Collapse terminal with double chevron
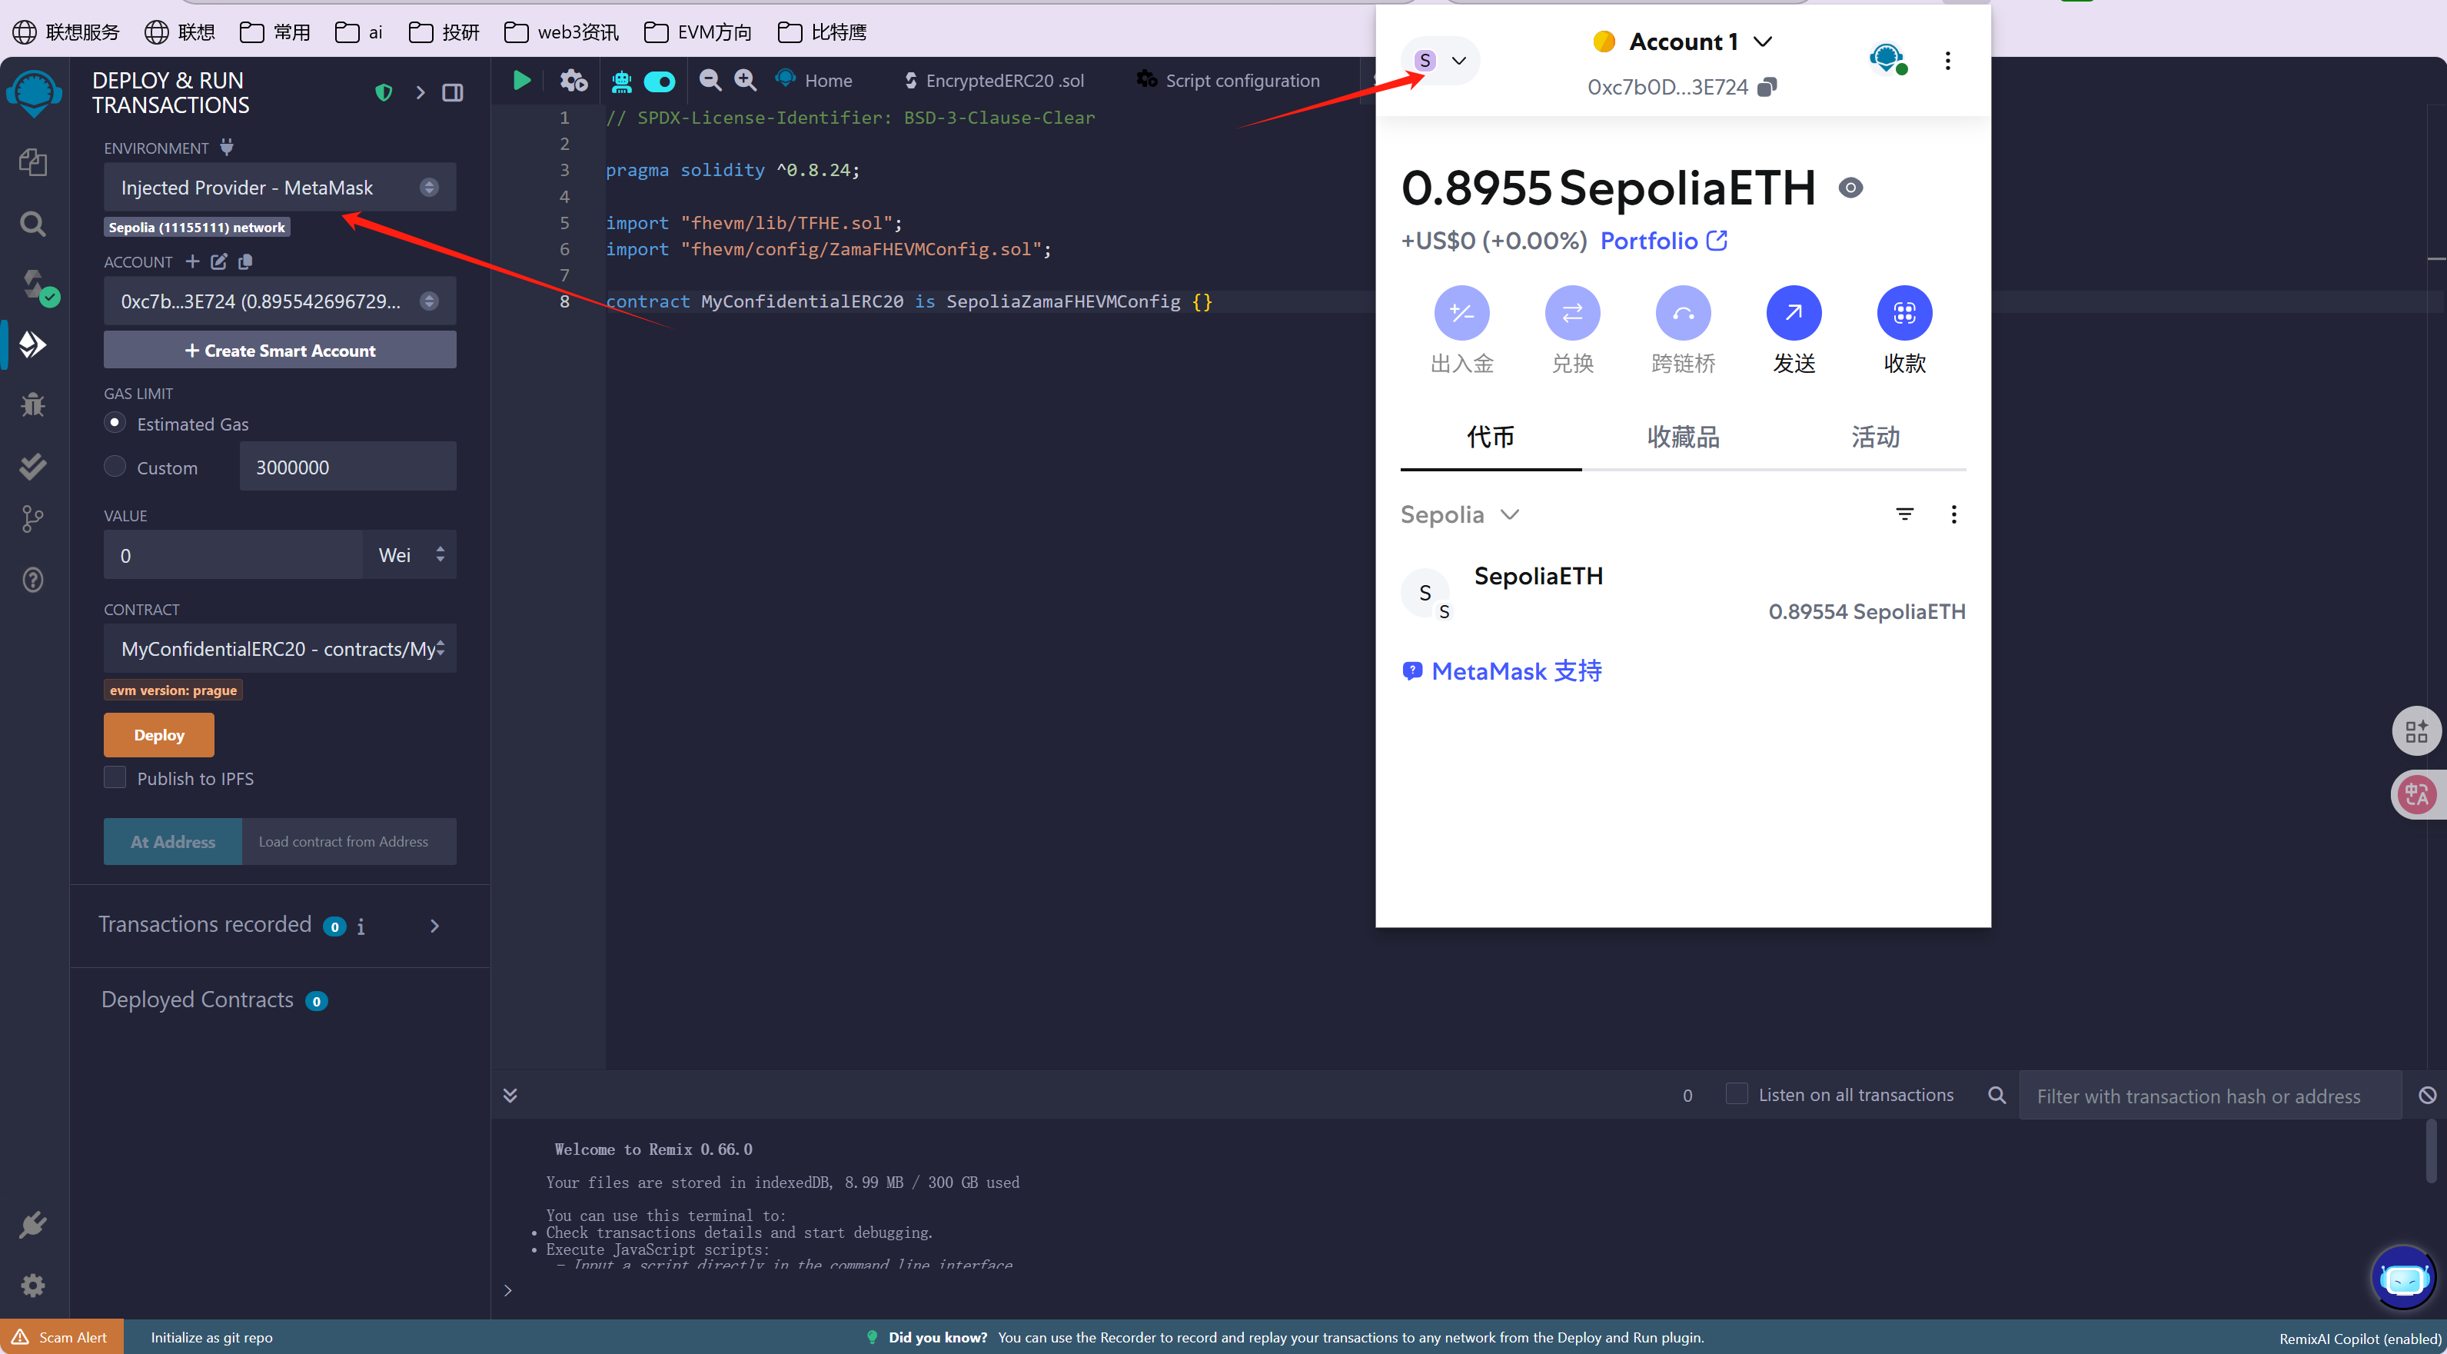This screenshot has height=1354, width=2447. click(x=510, y=1096)
